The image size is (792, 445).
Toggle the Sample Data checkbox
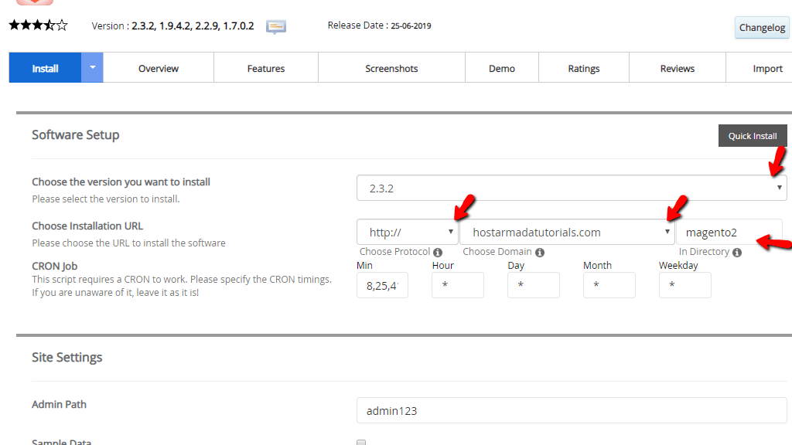pos(361,443)
